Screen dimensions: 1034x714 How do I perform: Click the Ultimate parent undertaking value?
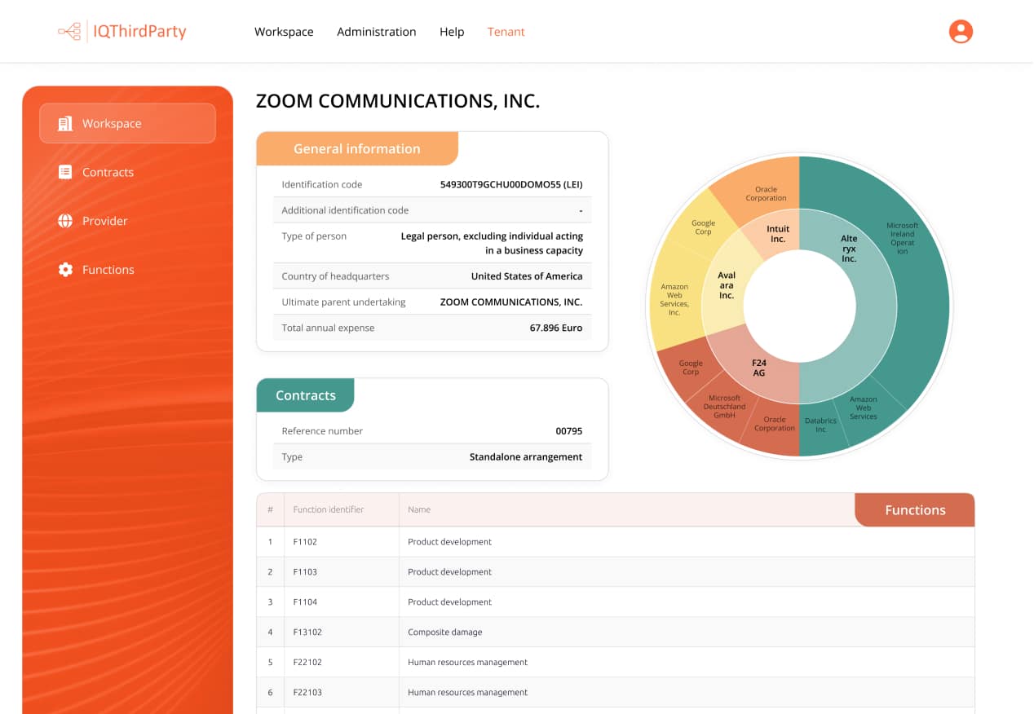[511, 302]
